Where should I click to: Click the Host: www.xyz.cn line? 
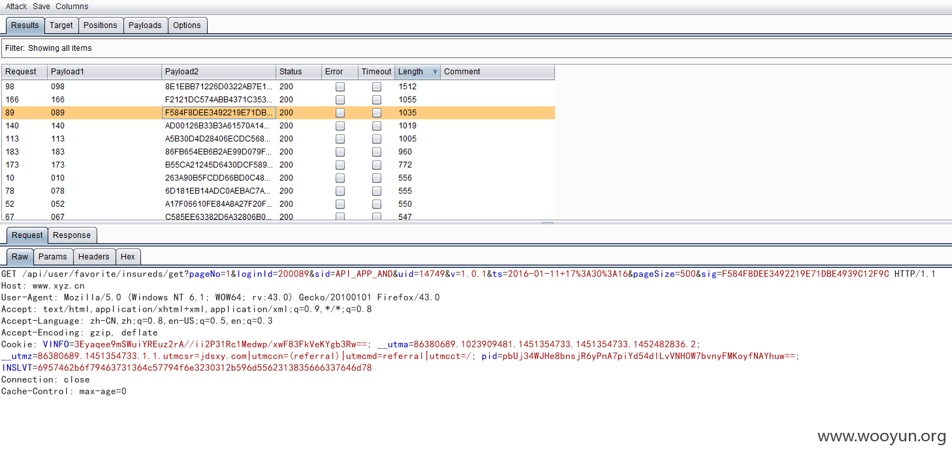pyautogui.click(x=43, y=286)
